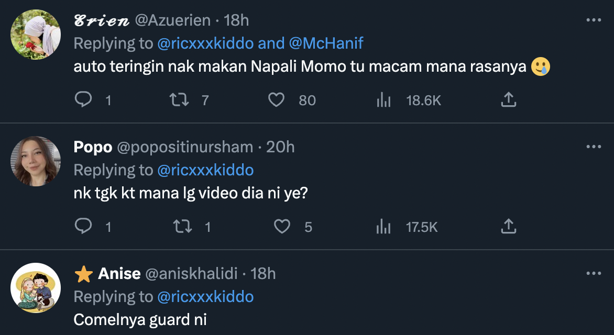614x335 pixels.
Task: Open more options for Azuerien's tweet
Action: coord(593,20)
